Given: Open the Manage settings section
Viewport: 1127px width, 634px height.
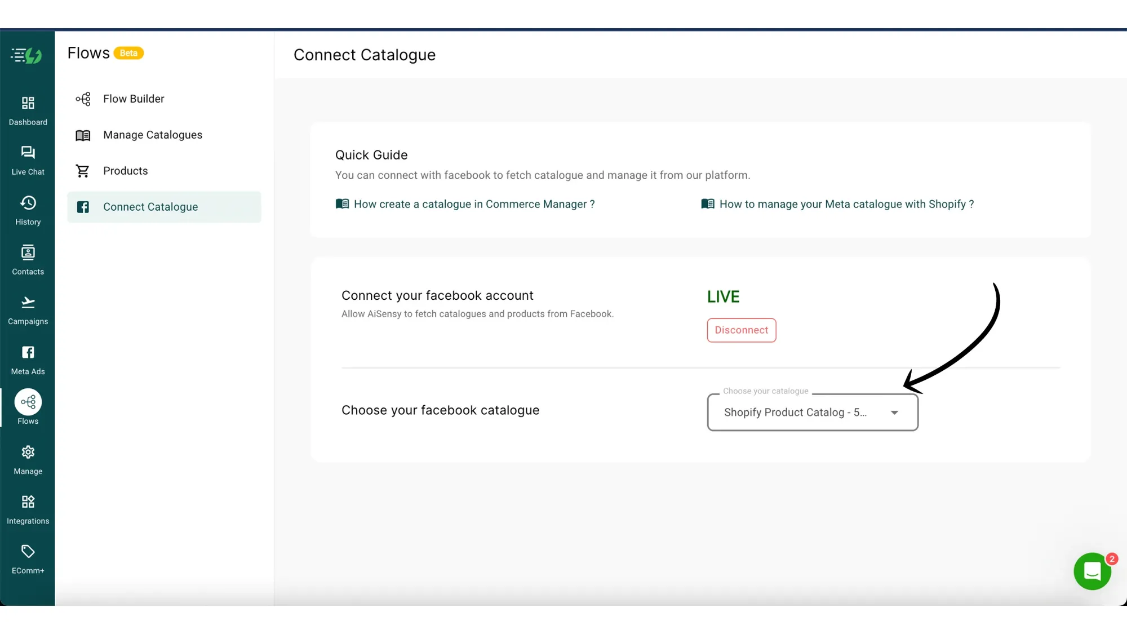Looking at the screenshot, I should 28,458.
